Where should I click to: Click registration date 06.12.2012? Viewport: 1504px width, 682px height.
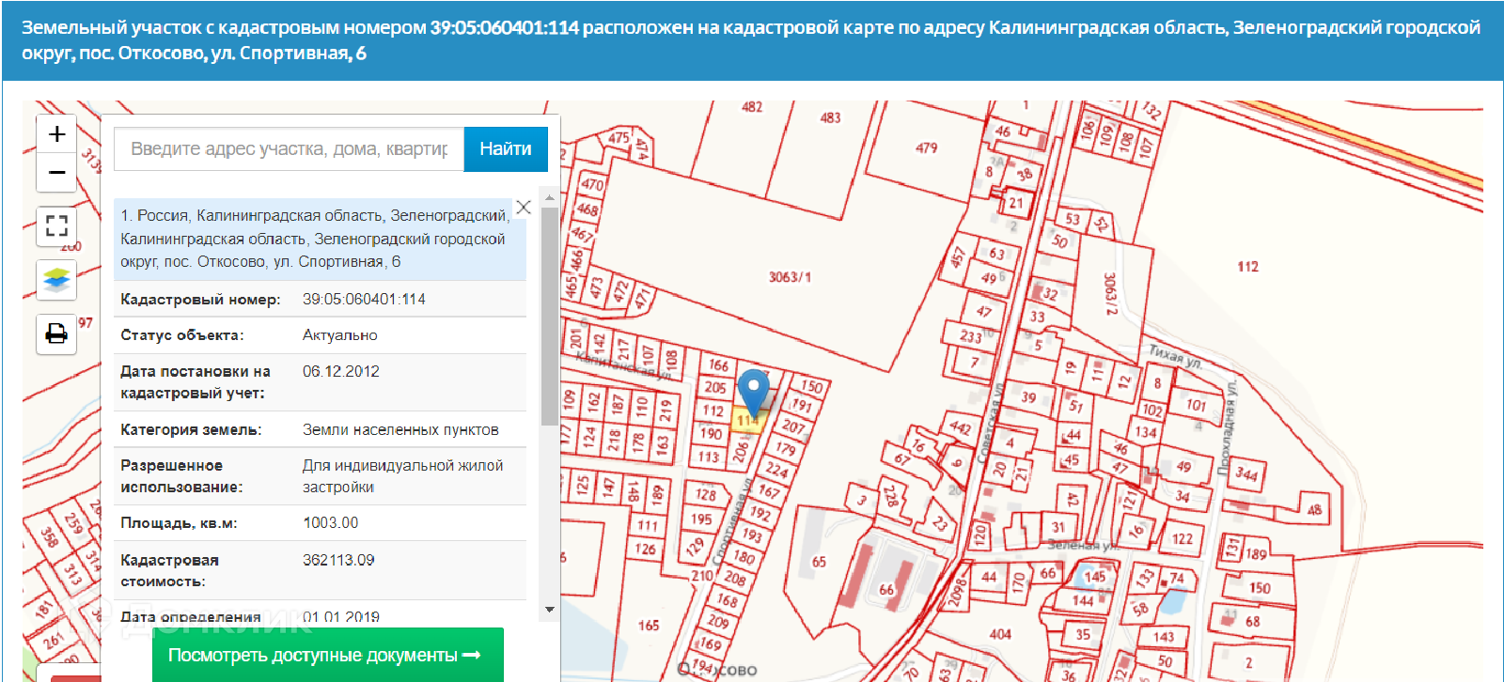[x=340, y=371]
